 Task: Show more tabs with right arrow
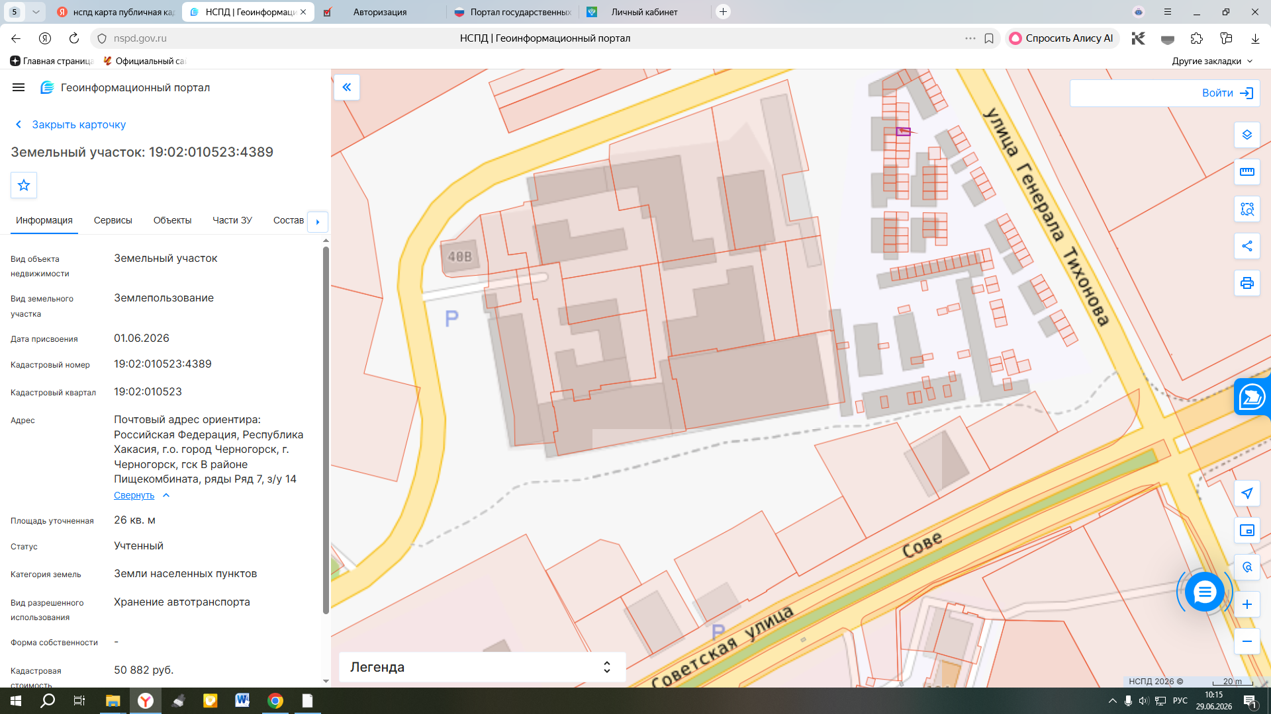(318, 221)
